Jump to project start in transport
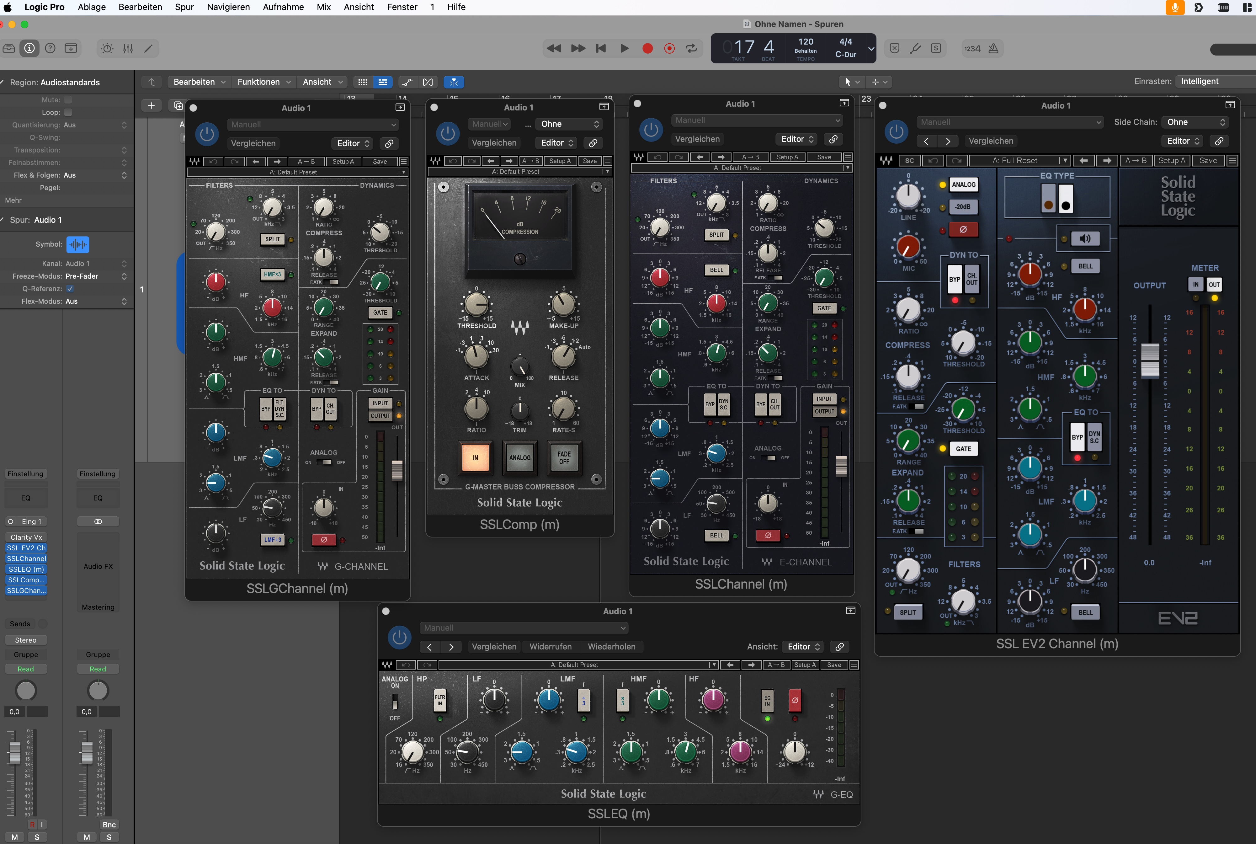1256x844 pixels. 601,48
